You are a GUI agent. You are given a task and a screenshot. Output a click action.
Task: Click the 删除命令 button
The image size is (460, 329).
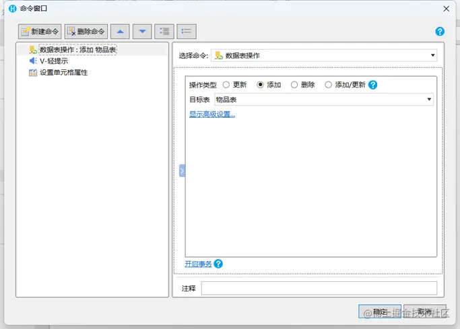tap(86, 32)
